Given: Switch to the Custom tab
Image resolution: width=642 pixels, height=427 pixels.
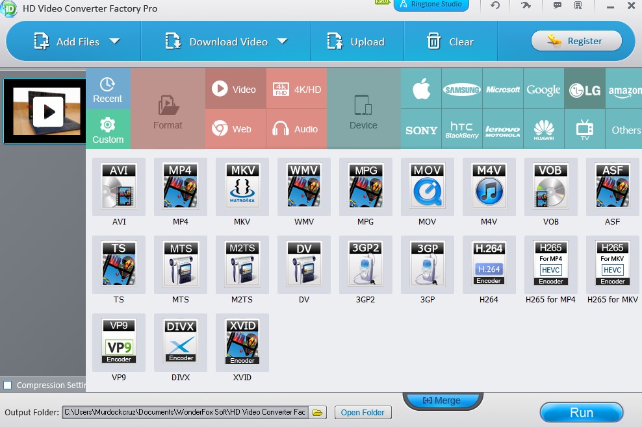Looking at the screenshot, I should pos(108,129).
